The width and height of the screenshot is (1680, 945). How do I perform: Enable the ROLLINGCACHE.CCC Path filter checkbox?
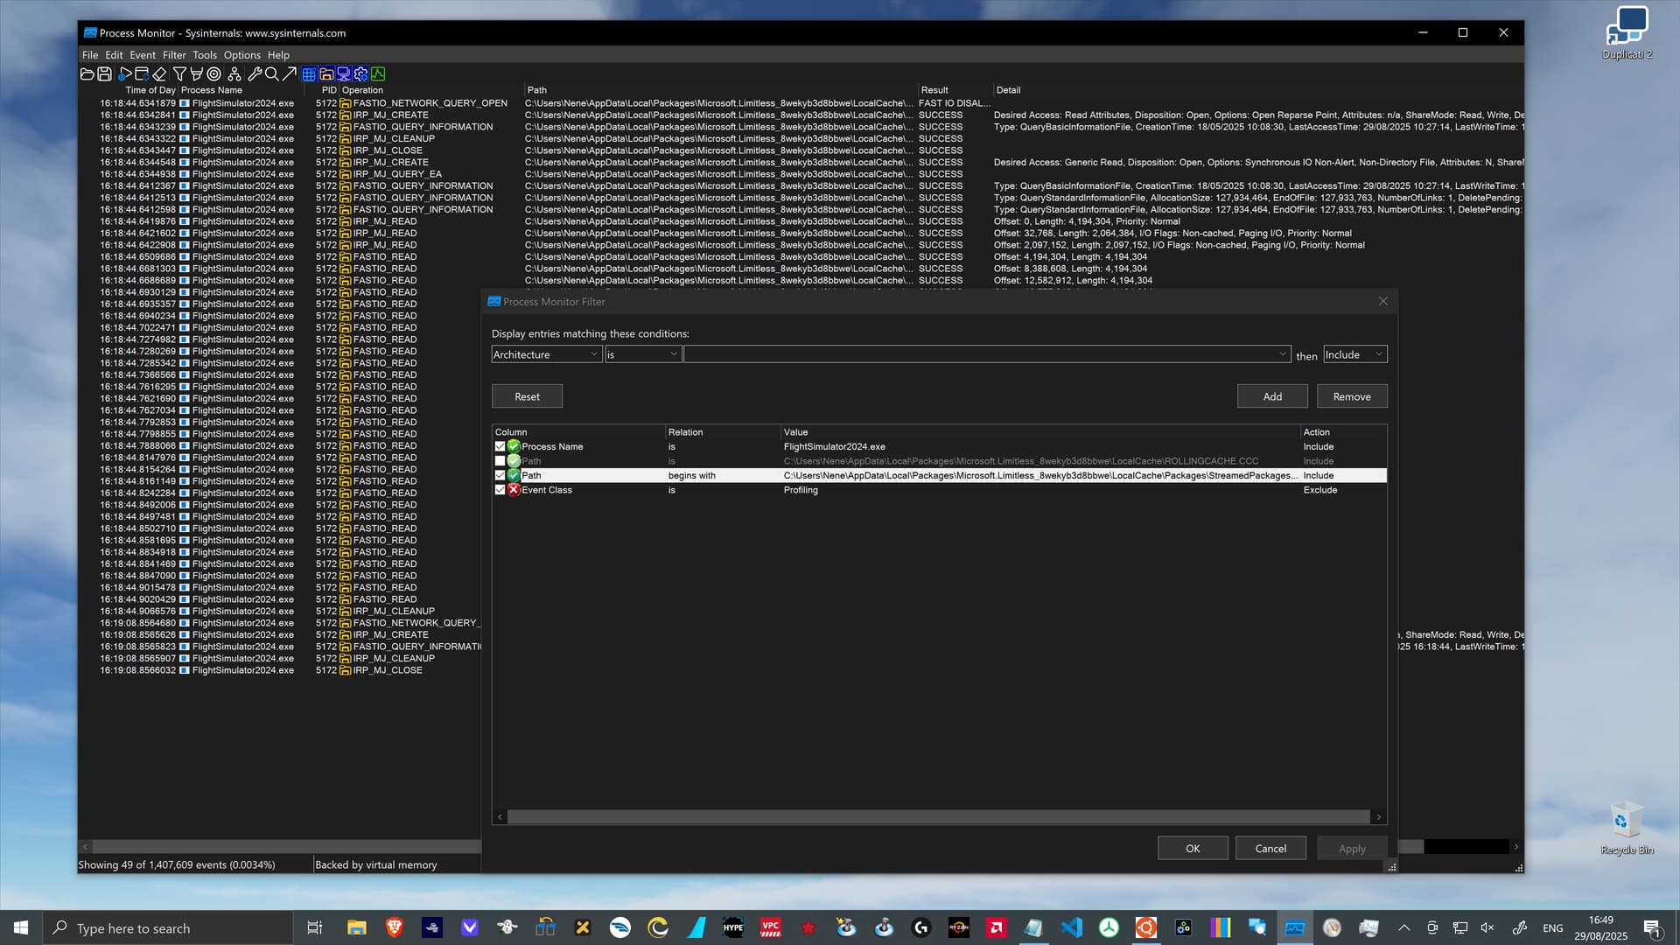[500, 461]
